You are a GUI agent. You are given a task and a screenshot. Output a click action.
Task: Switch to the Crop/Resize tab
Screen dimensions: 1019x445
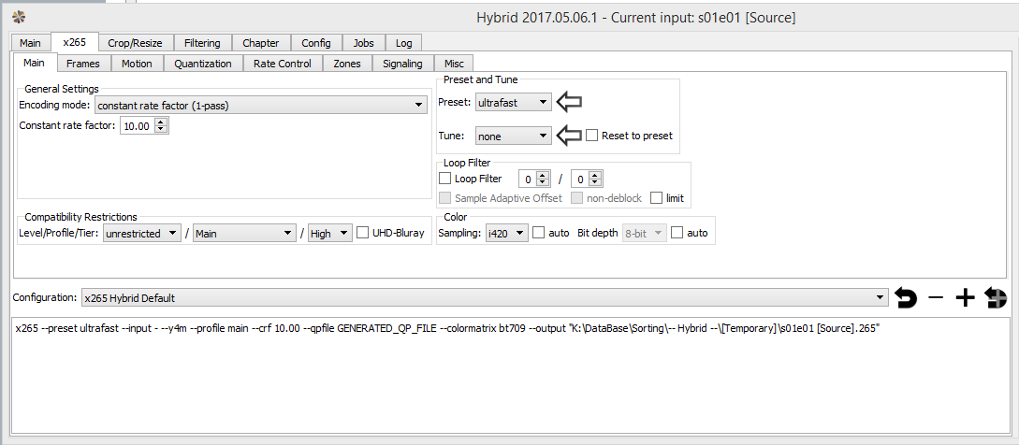tap(135, 43)
